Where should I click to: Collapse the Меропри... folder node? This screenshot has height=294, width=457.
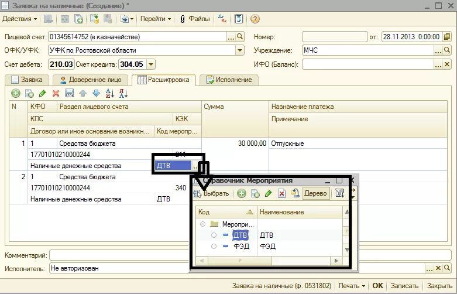click(203, 224)
